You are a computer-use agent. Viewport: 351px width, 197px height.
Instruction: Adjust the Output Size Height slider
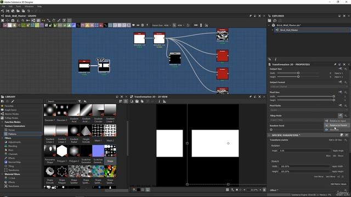click(x=298, y=77)
